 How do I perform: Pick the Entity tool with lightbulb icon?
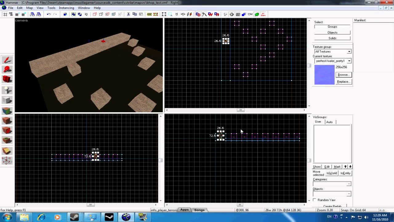[7, 90]
